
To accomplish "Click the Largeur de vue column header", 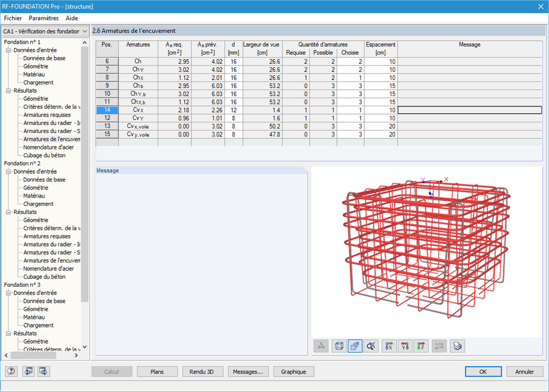I will click(x=262, y=49).
